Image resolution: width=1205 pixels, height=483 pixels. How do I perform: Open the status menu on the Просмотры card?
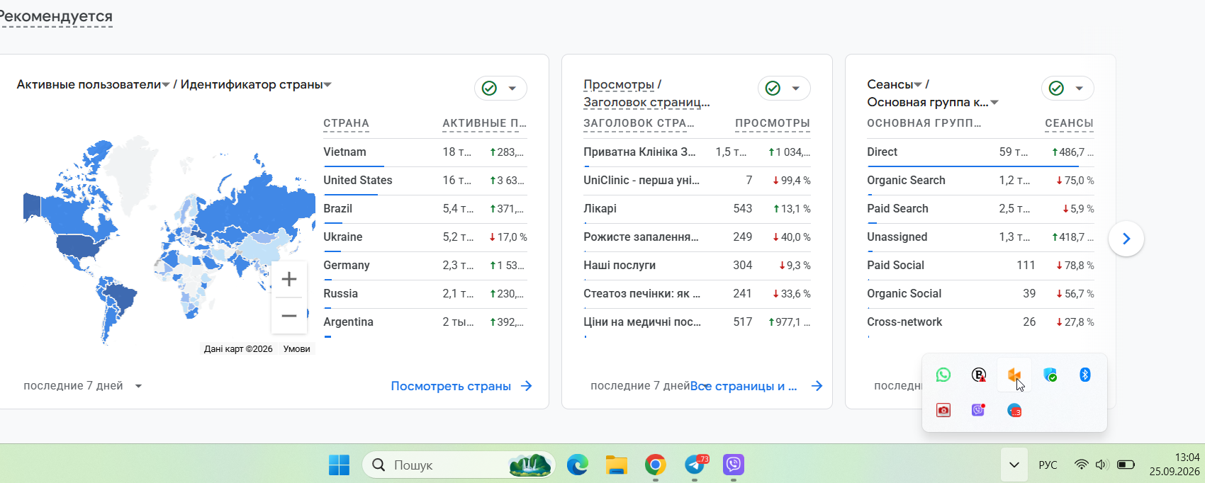(784, 88)
